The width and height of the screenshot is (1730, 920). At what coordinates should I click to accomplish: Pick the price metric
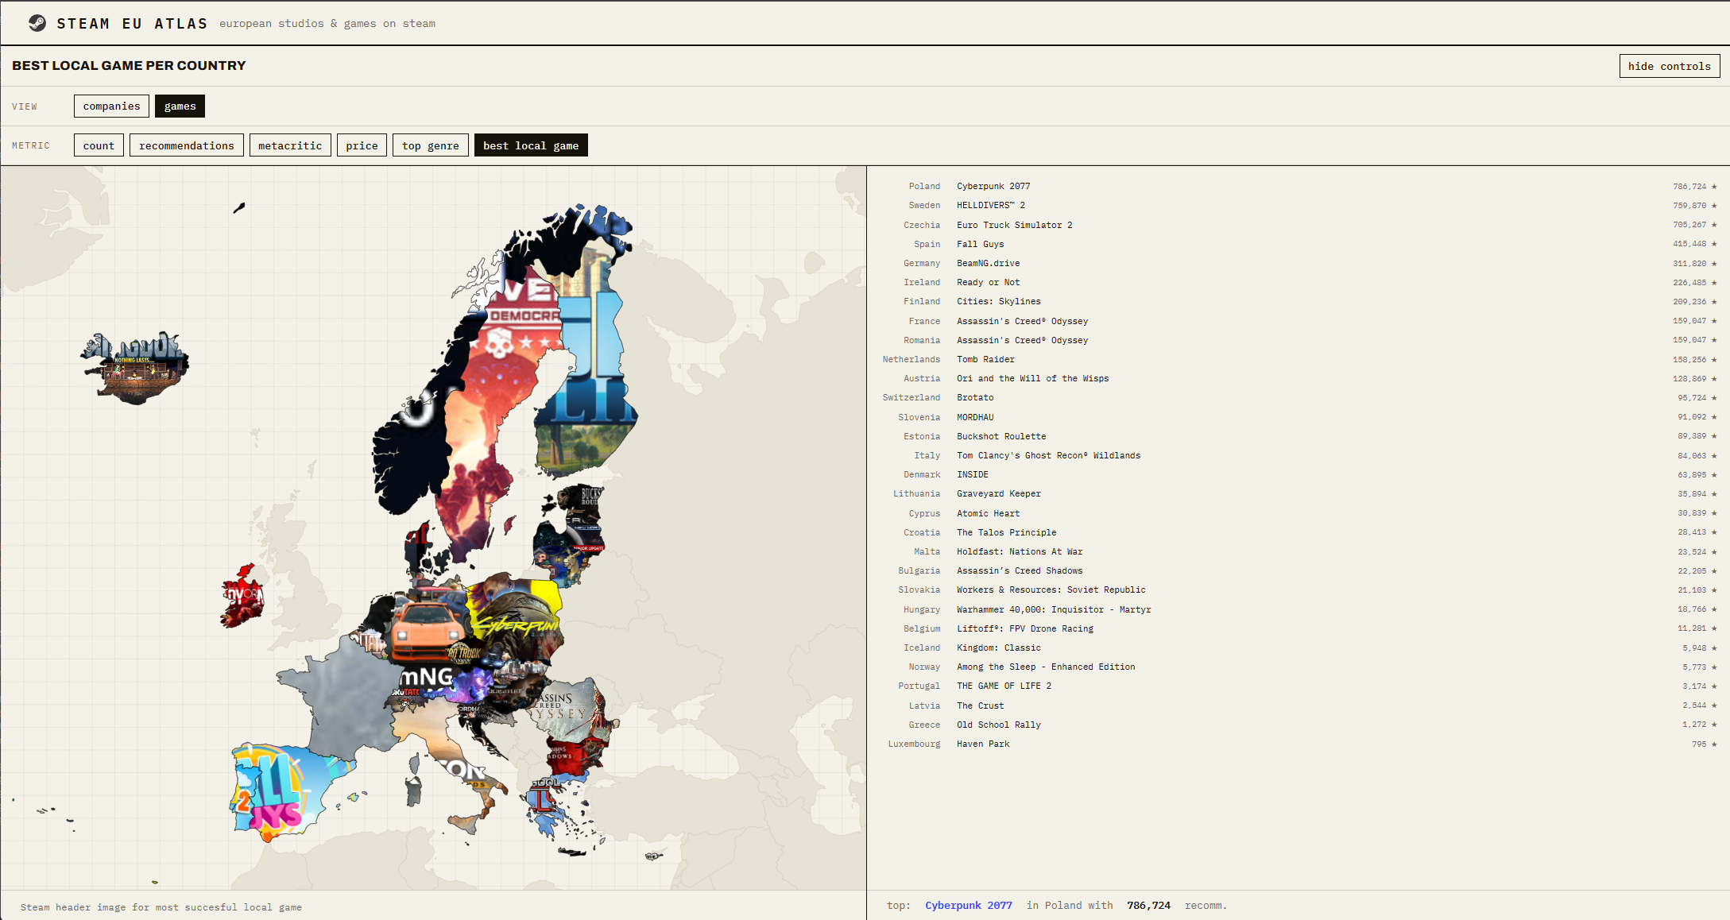362,145
